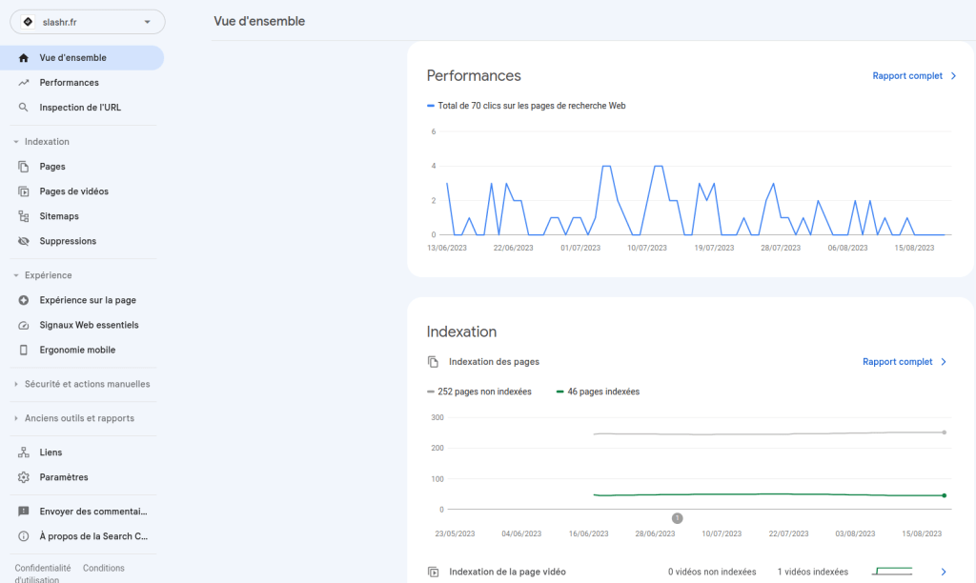Click the Envoyer des commentaires icon

pyautogui.click(x=24, y=511)
